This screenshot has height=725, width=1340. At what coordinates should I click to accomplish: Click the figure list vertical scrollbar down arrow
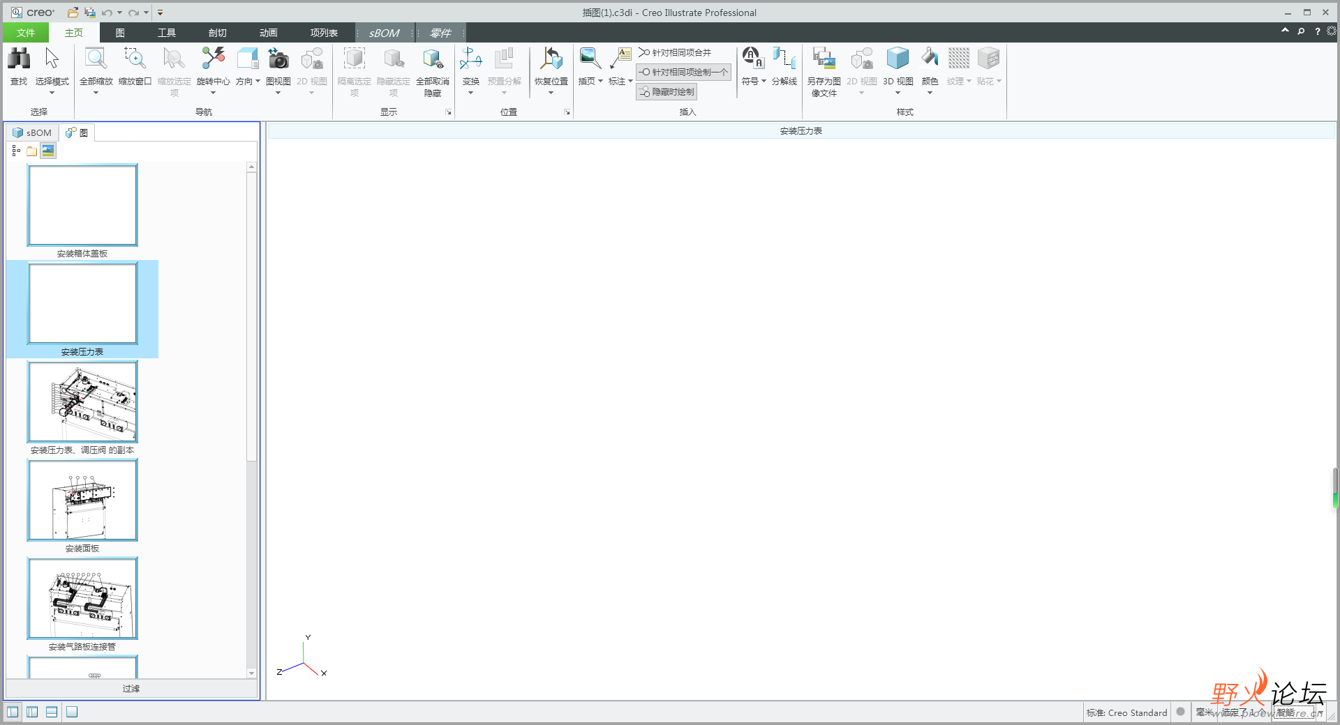pyautogui.click(x=252, y=673)
